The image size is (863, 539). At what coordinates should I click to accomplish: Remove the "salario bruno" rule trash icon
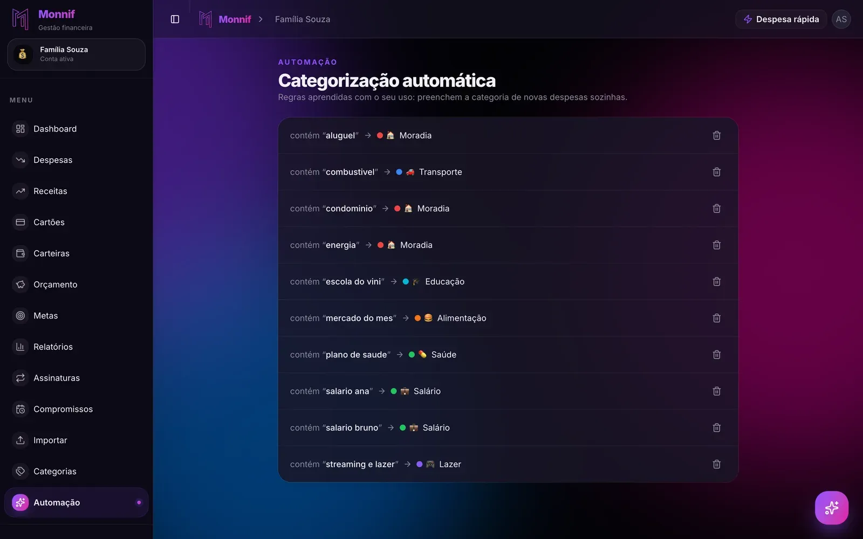coord(716,427)
